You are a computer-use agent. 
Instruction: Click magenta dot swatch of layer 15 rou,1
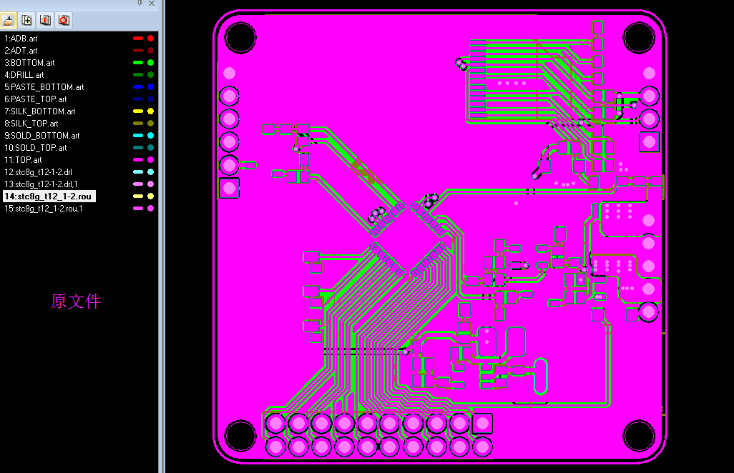click(151, 209)
